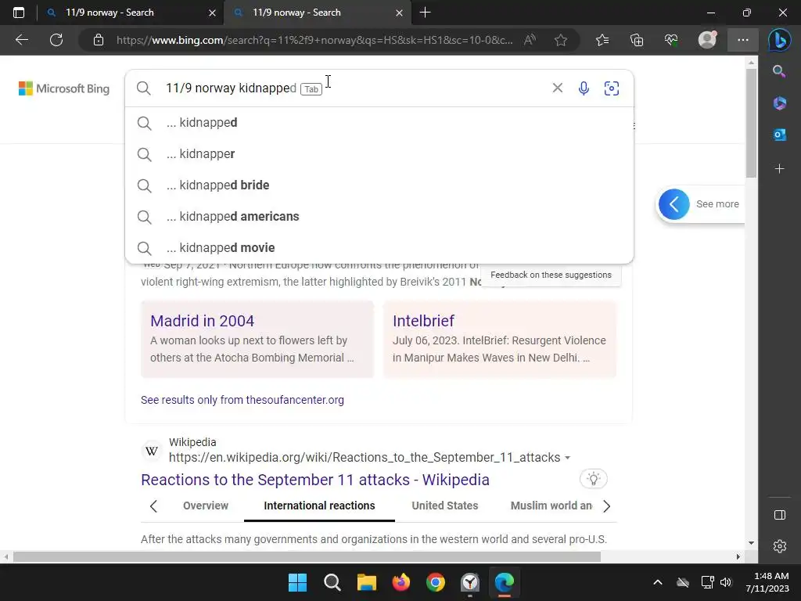Open Windows taskbar Search

pyautogui.click(x=332, y=582)
